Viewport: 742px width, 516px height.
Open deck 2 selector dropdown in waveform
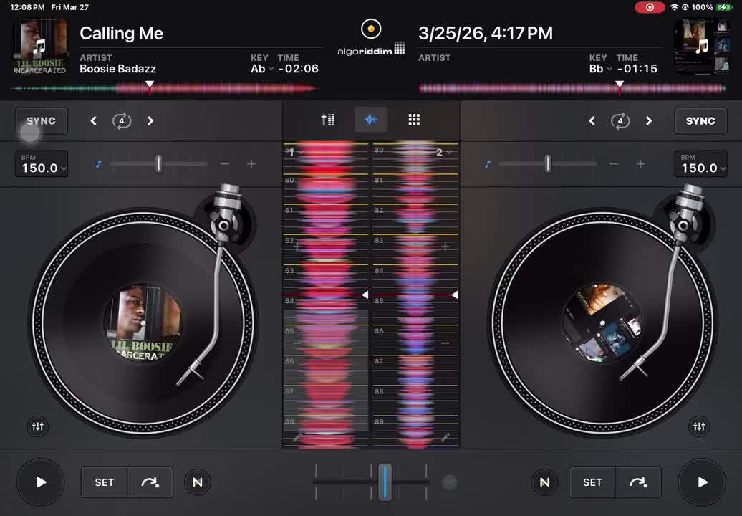444,152
